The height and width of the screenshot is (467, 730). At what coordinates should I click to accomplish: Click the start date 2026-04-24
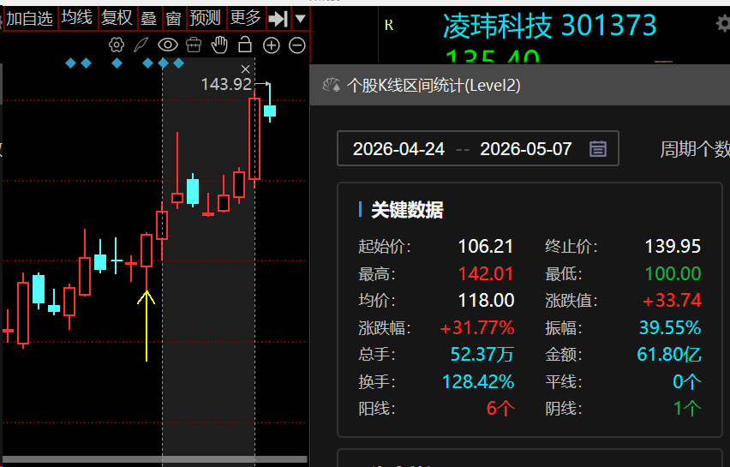(398, 149)
